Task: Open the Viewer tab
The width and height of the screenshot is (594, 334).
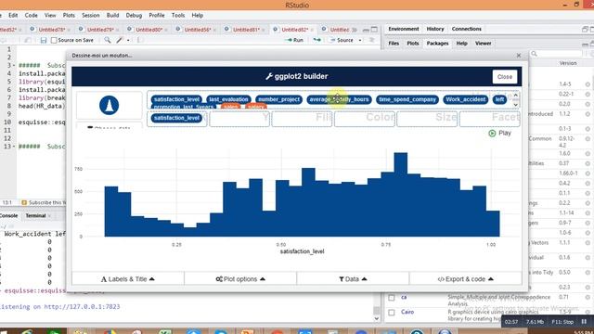Action: 483,44
